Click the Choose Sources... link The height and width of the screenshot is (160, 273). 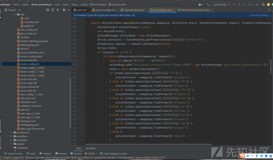point(260,15)
